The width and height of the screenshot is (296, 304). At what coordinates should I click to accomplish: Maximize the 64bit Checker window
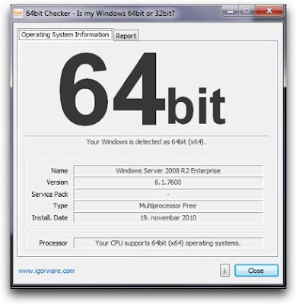pos(247,11)
